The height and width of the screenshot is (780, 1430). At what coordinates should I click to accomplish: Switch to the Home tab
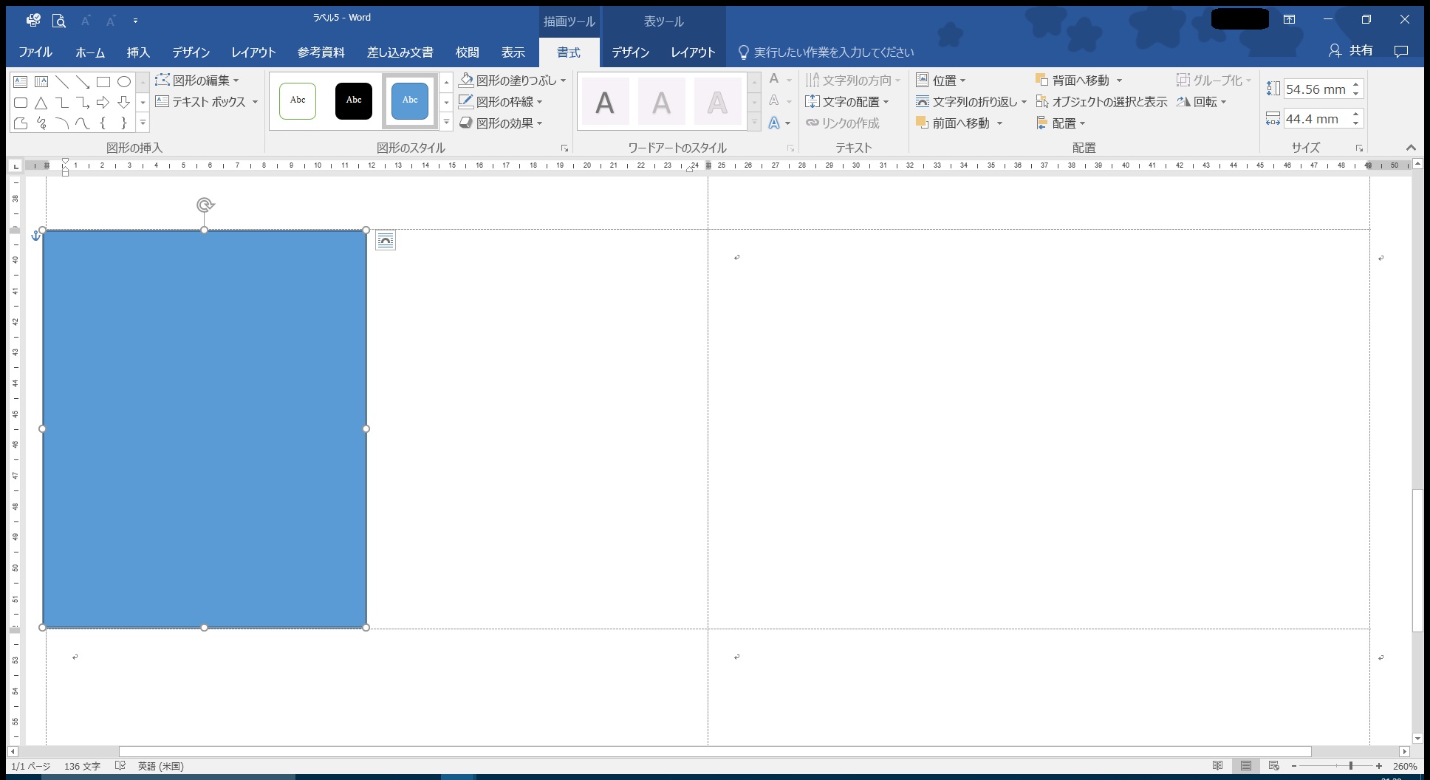pyautogui.click(x=90, y=52)
